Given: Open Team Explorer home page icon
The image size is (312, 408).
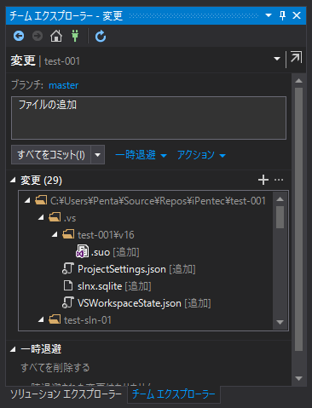Looking at the screenshot, I should coord(56,36).
